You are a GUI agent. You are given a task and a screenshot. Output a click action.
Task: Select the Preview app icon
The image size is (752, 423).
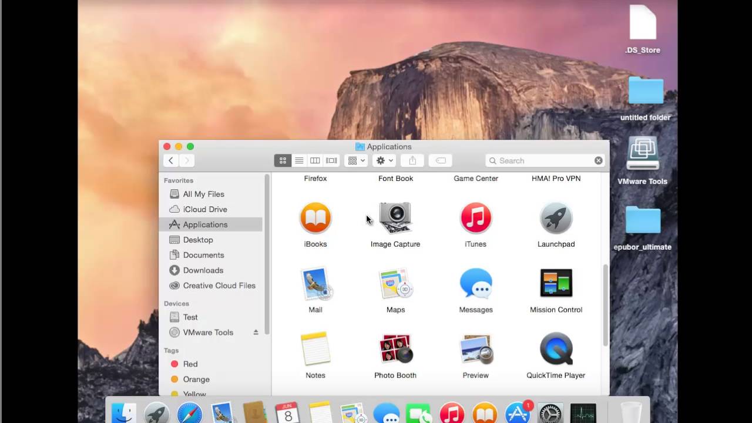[476, 349]
